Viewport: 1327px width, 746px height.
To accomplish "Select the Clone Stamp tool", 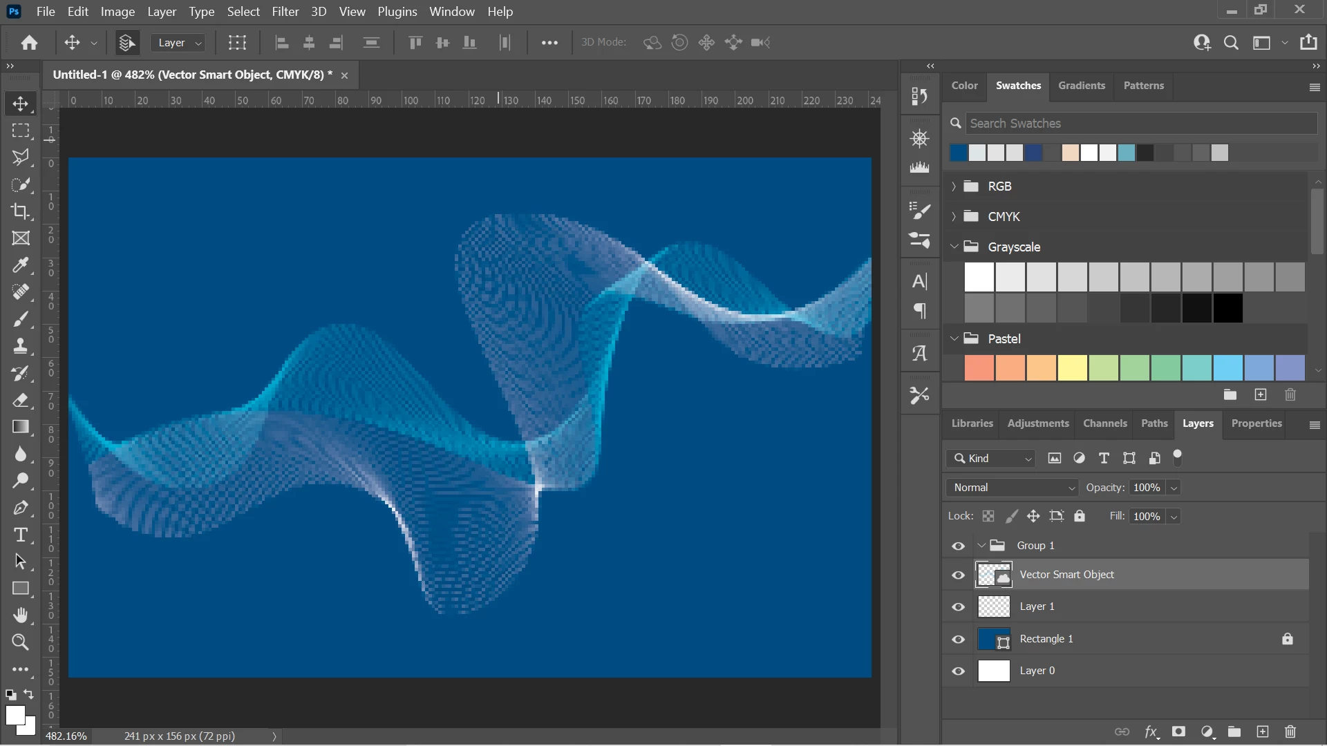I will pyautogui.click(x=20, y=346).
